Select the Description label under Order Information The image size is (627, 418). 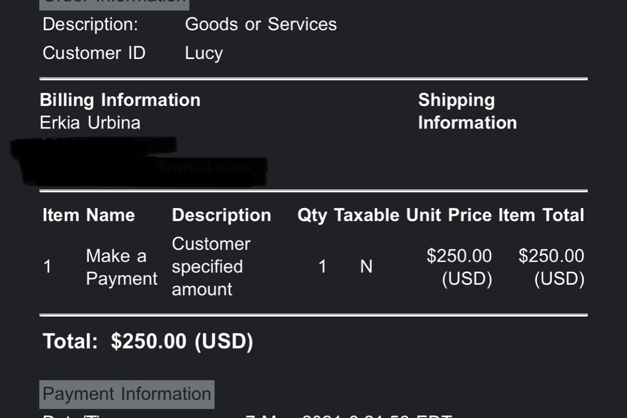(x=90, y=25)
